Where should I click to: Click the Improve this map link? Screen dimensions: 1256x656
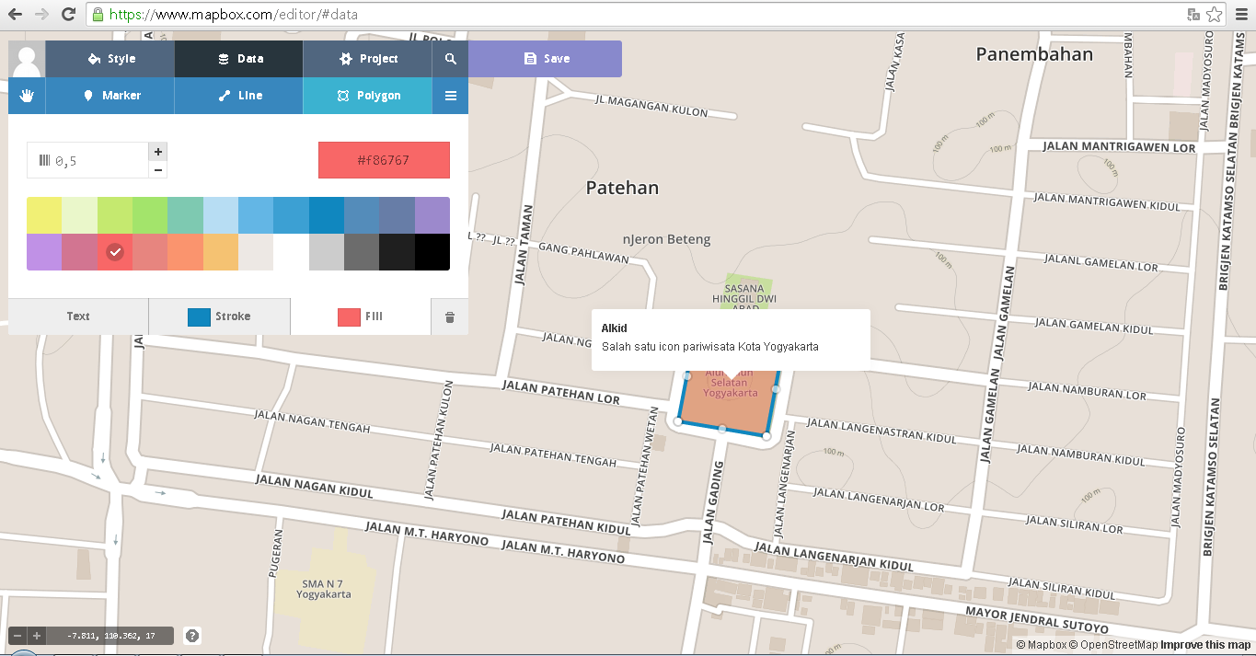1205,644
